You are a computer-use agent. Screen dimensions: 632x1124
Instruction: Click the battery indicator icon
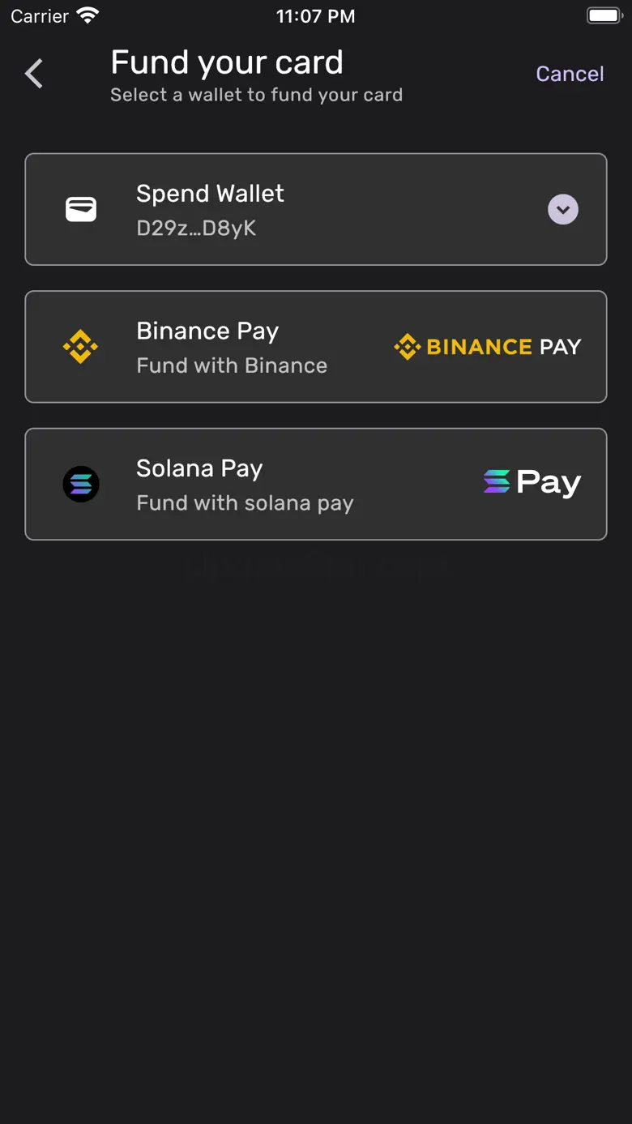(604, 15)
